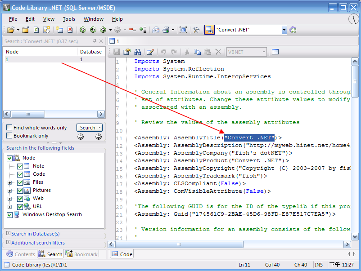Click the new node with star icon
361x271 pixels.
[47, 30]
